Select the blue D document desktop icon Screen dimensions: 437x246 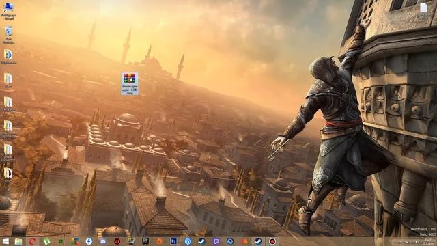[8, 57]
